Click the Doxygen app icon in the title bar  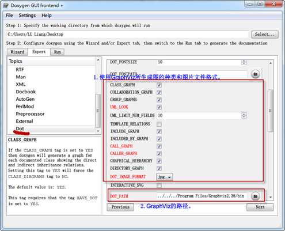coord(6,5)
